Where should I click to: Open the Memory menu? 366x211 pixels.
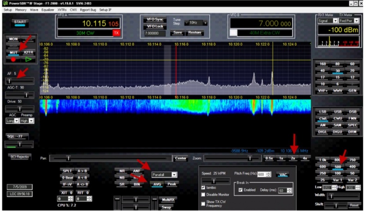[x=21, y=10]
